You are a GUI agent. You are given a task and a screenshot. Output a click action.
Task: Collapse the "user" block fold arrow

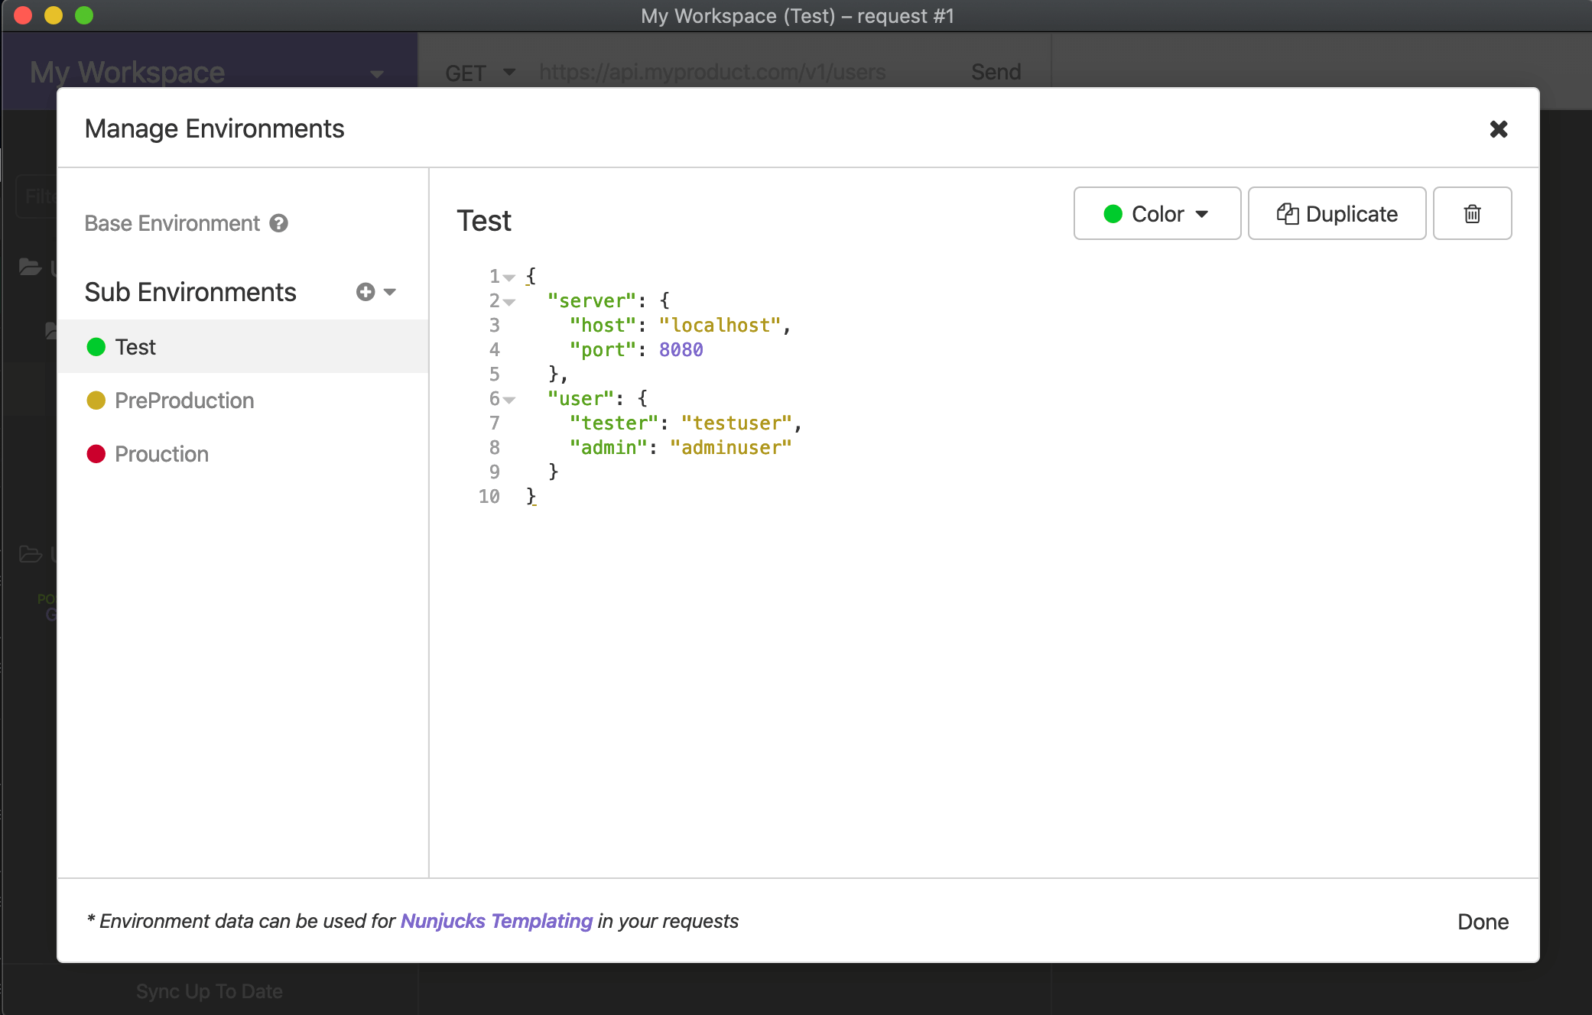[509, 400]
